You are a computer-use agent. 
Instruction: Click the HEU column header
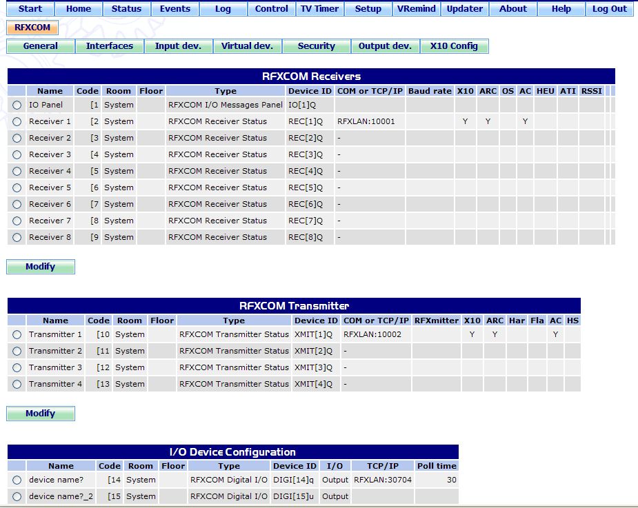pyautogui.click(x=545, y=91)
